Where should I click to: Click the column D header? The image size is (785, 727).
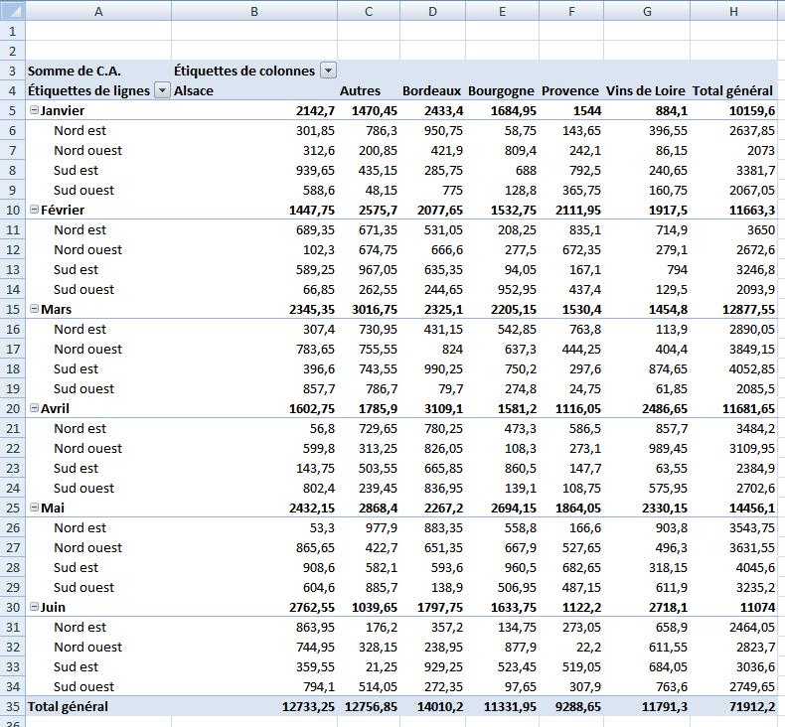[432, 11]
